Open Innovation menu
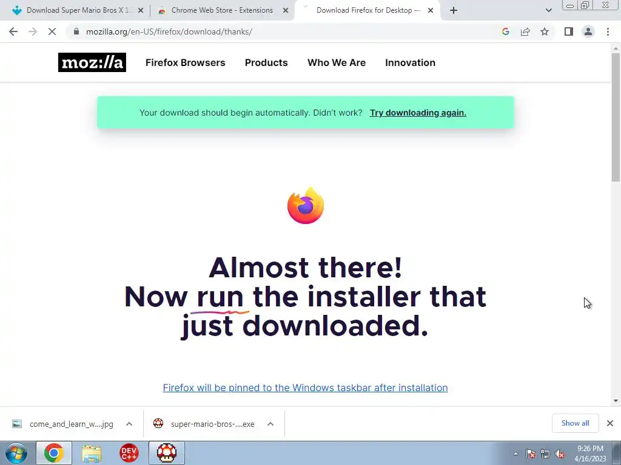Viewport: 621px width, 465px height. [x=411, y=62]
